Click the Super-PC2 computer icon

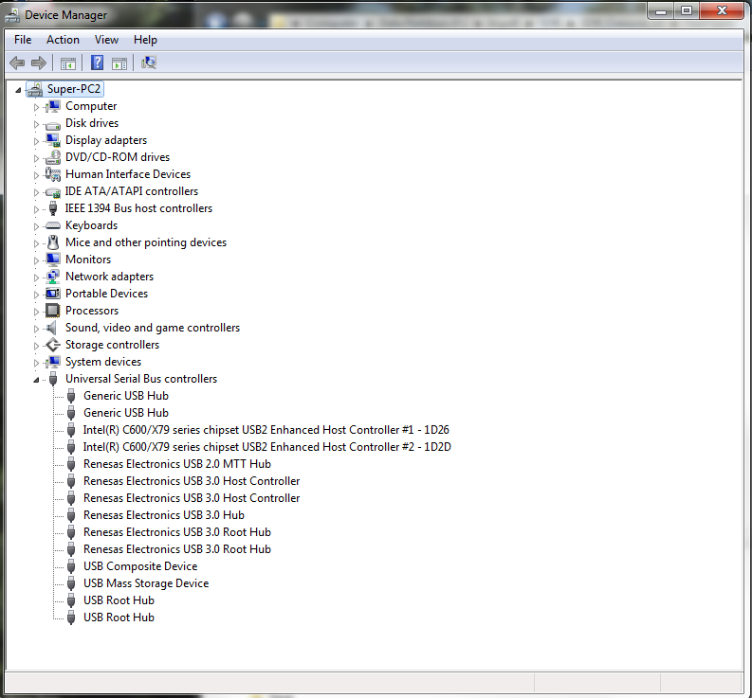[x=34, y=89]
